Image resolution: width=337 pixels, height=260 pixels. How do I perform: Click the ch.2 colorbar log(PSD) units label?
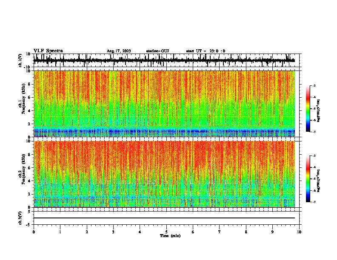(318, 181)
